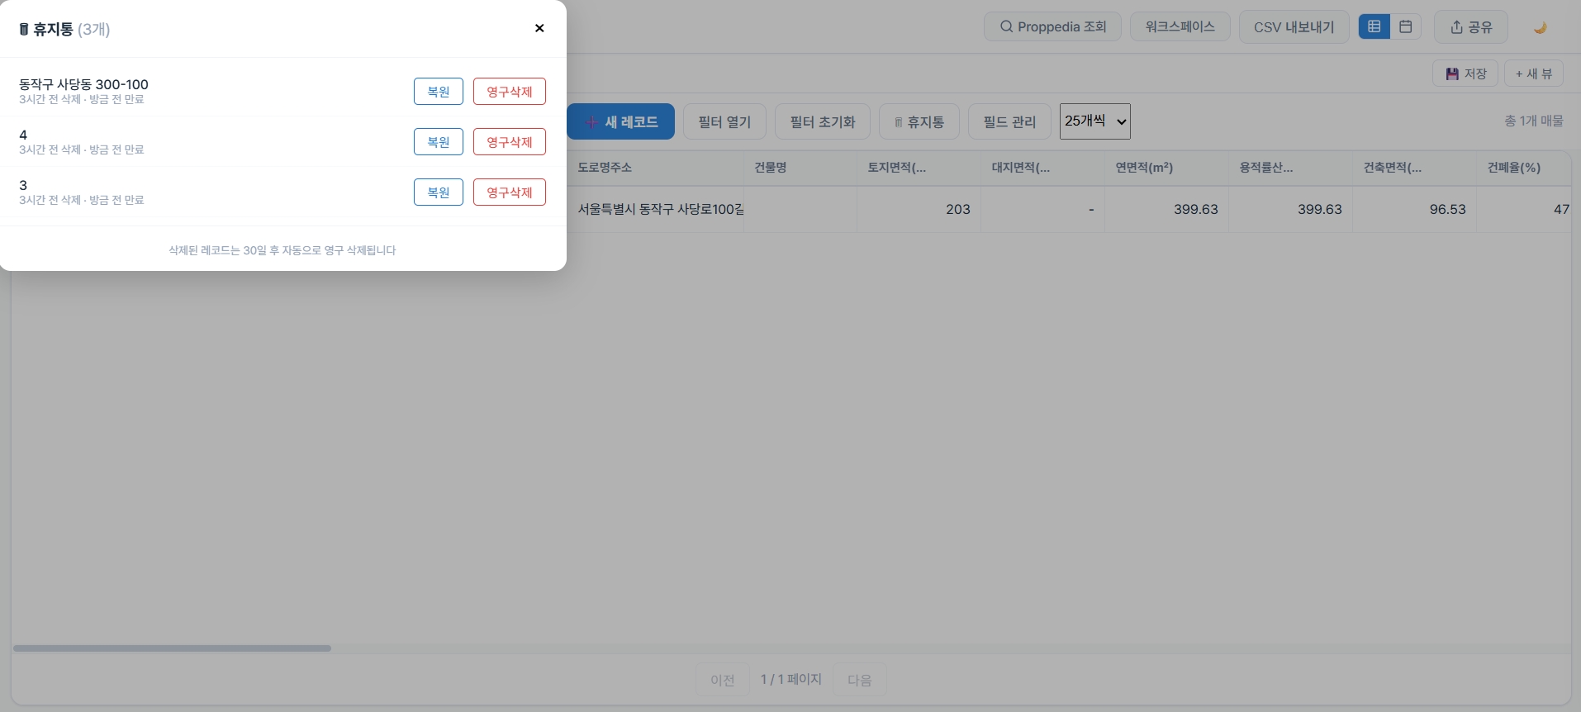This screenshot has height=712, width=1581.
Task: Select the 203 land area cell
Action: click(919, 210)
